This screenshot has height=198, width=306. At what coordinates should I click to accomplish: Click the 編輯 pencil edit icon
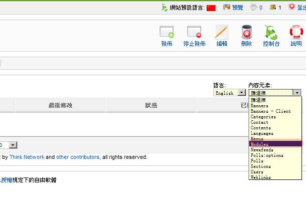pyautogui.click(x=222, y=32)
